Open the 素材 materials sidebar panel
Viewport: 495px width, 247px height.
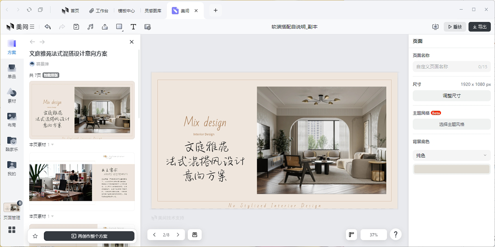pos(12,96)
